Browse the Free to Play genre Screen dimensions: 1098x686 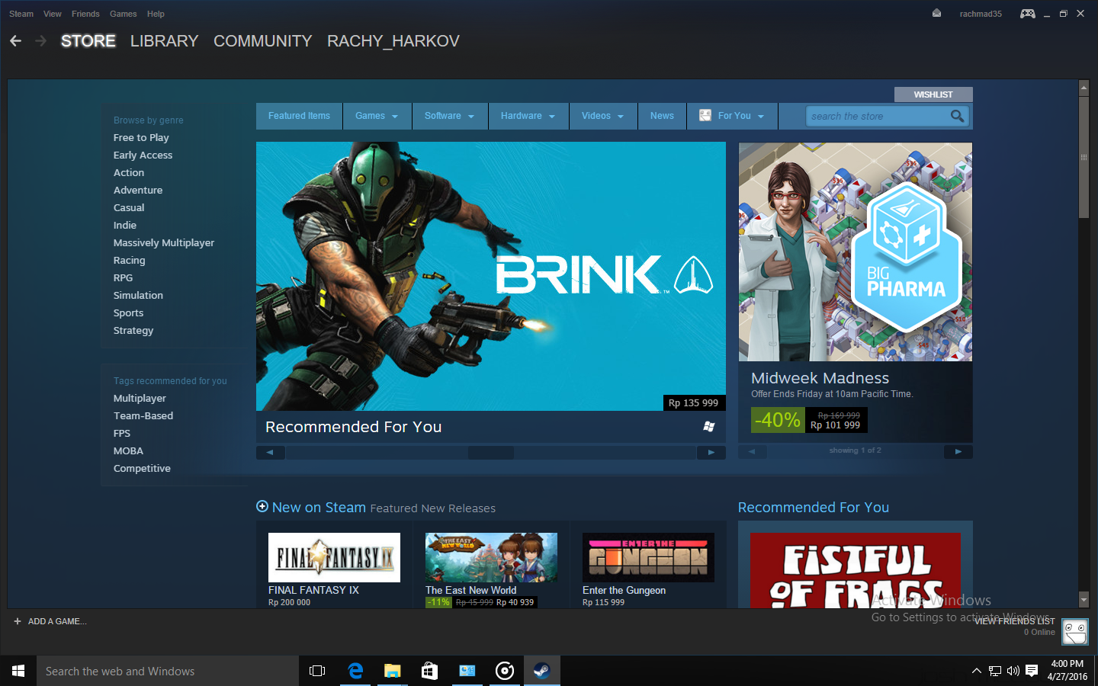click(x=141, y=138)
